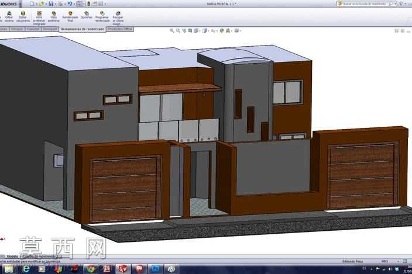Viewport: 412px width, 274px height.
Task: Click the left garage door on model
Action: pos(124,189)
